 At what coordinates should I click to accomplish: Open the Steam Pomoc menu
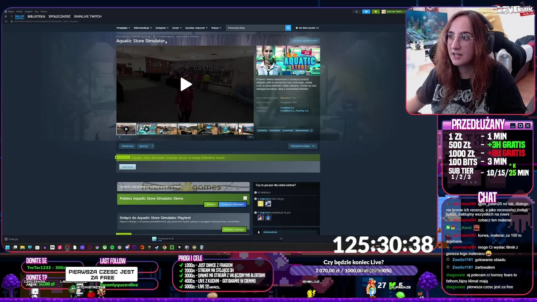click(x=44, y=11)
